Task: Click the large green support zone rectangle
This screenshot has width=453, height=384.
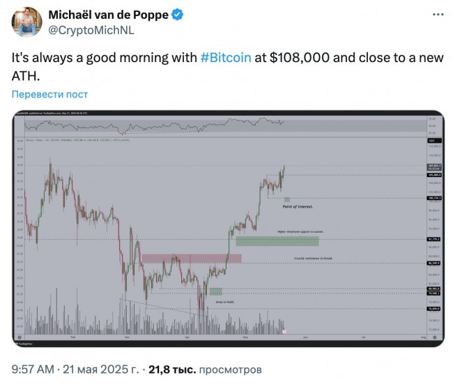Action: 277,241
